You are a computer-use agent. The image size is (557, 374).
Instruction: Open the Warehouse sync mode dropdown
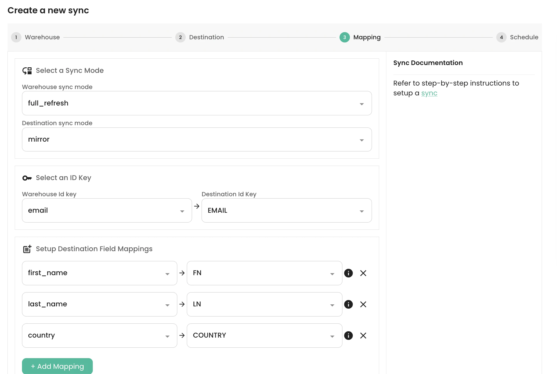(x=197, y=103)
